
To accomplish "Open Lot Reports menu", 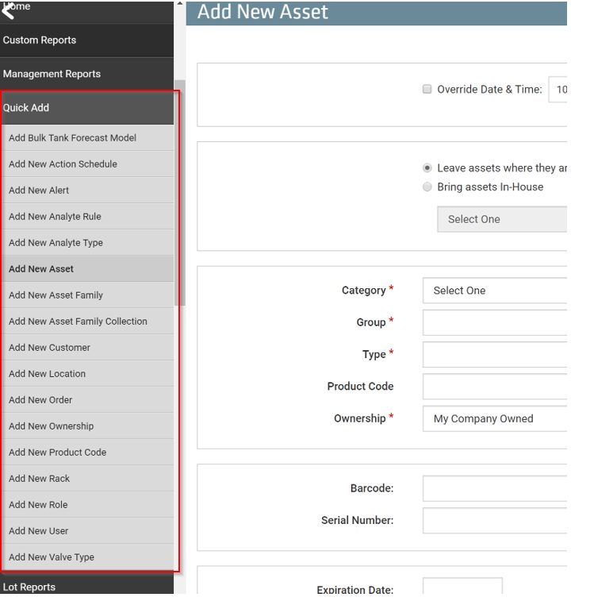I will point(86,586).
